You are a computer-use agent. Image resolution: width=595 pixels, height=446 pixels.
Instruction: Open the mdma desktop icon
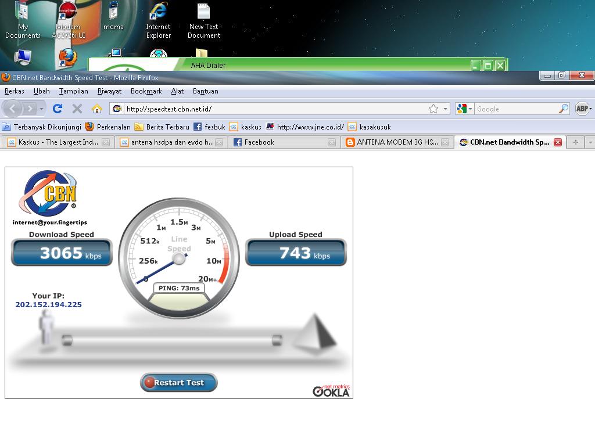tap(113, 16)
